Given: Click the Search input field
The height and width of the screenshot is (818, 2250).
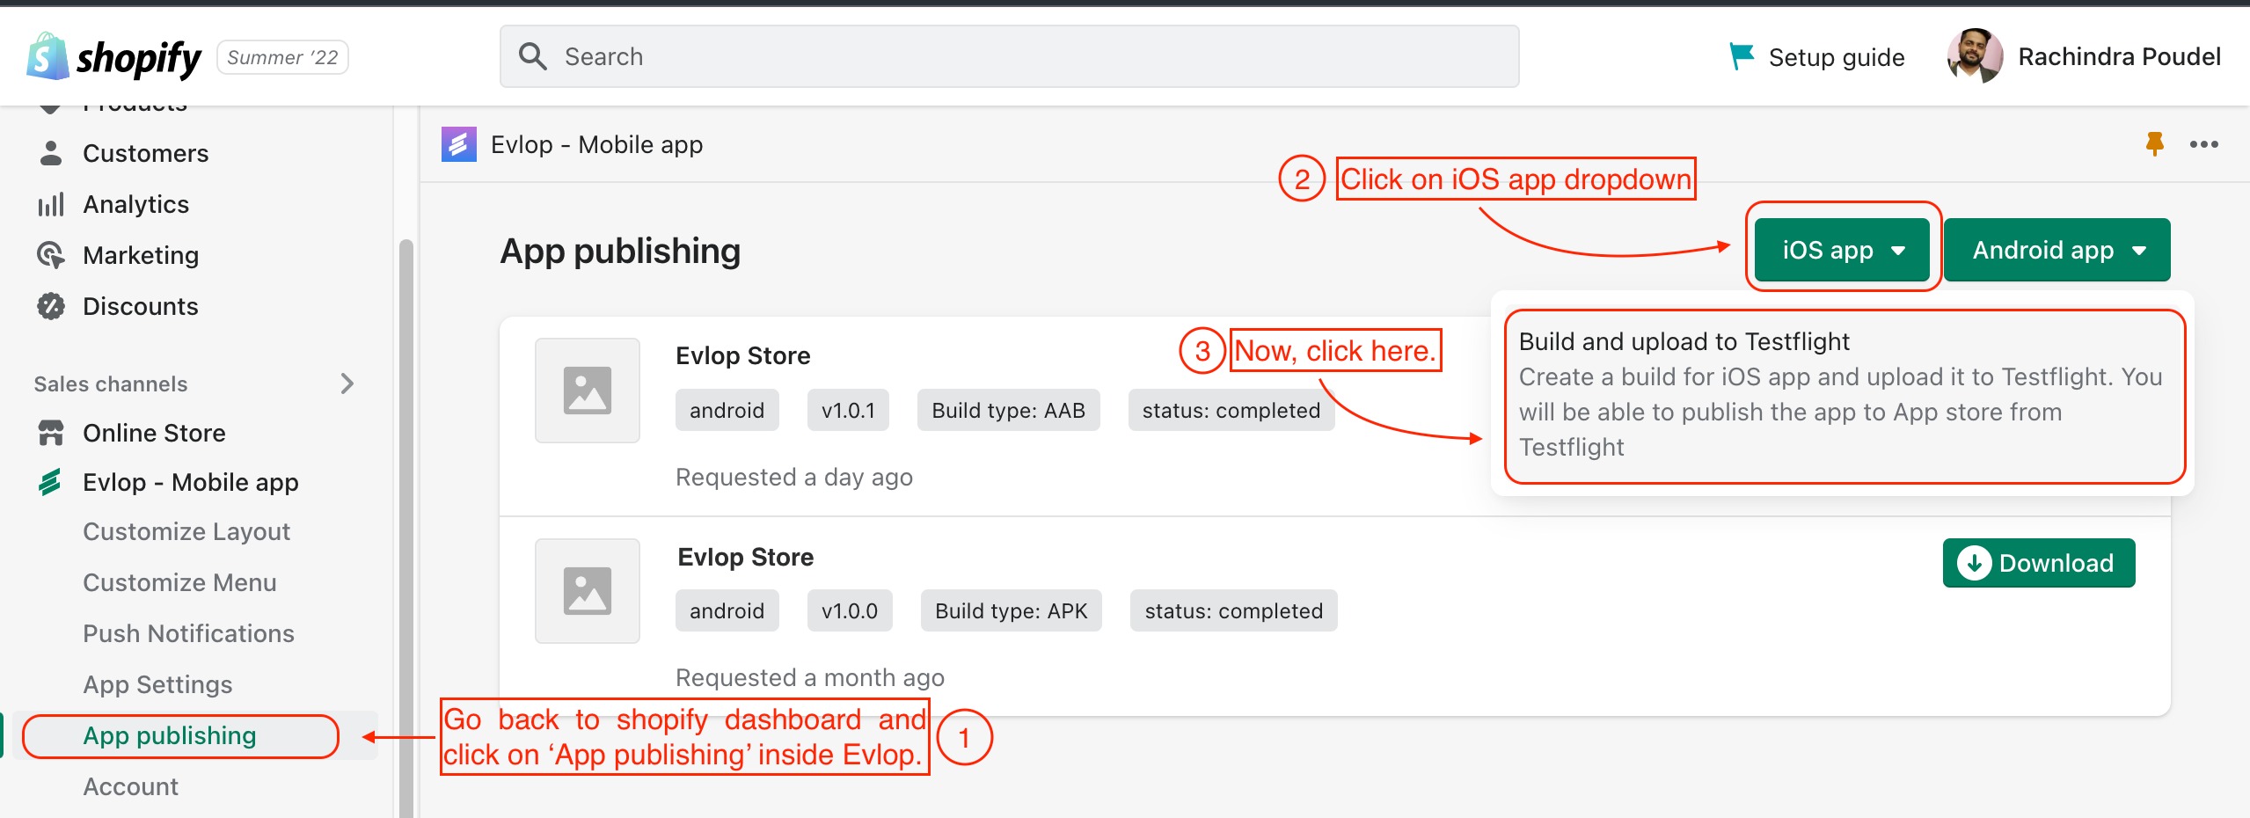Looking at the screenshot, I should tap(1009, 56).
